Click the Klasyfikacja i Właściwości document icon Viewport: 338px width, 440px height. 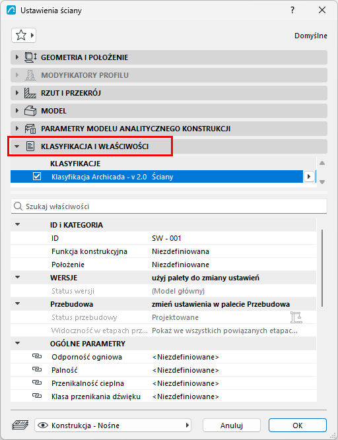pos(30,146)
